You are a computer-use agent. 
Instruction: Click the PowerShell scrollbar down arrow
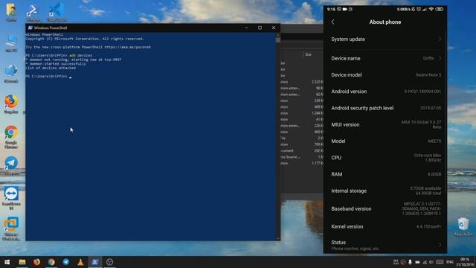[x=277, y=238]
